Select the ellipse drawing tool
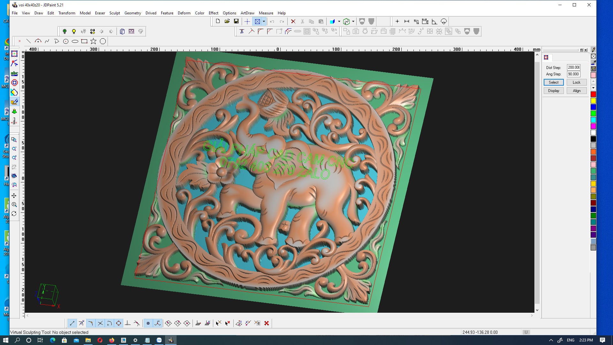 (75, 41)
